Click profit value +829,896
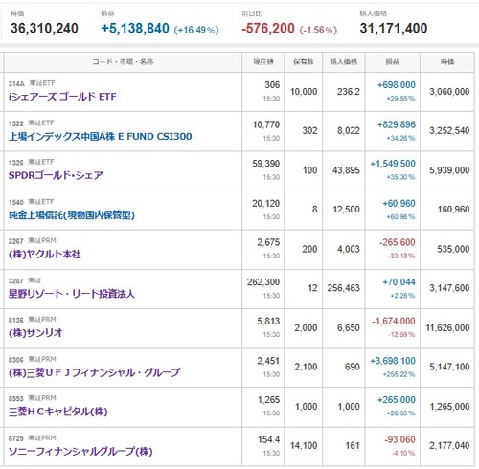The height and width of the screenshot is (469, 479). coord(397,124)
